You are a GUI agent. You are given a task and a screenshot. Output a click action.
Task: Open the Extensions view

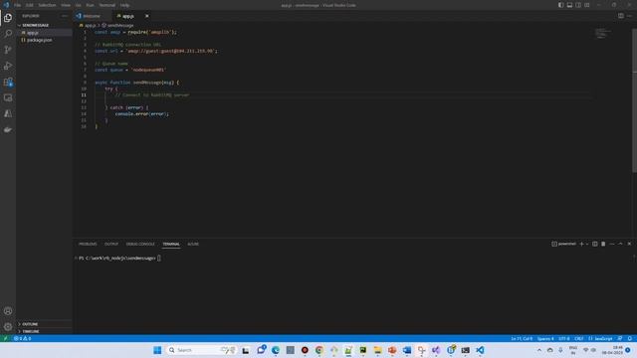point(8,82)
